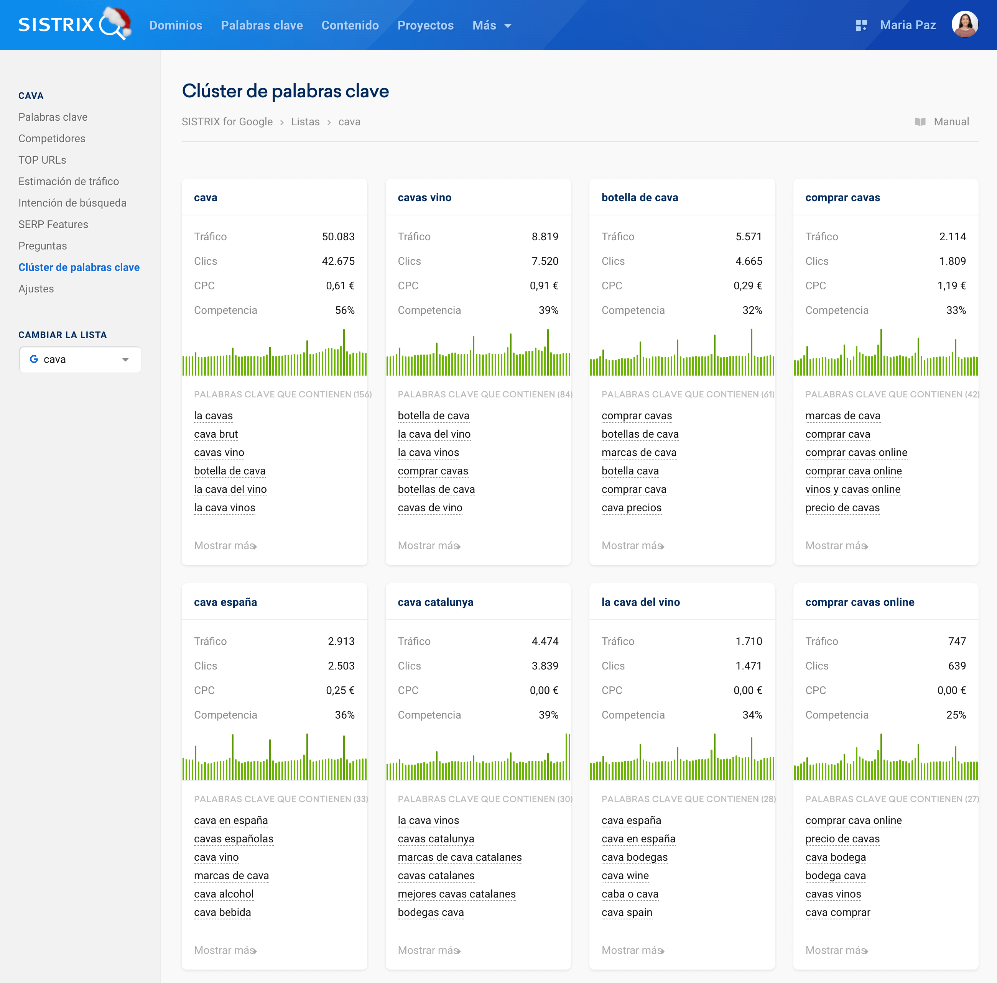The width and height of the screenshot is (997, 983).
Task: Open the apps grid icon beside Maria Paz
Action: point(861,25)
